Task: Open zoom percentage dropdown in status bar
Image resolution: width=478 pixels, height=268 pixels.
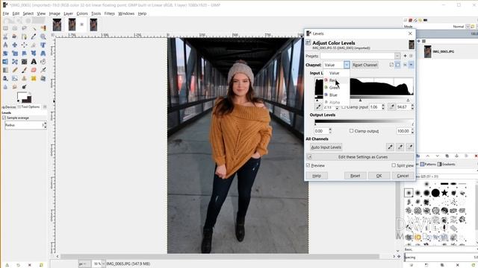Action: pyautogui.click(x=103, y=264)
